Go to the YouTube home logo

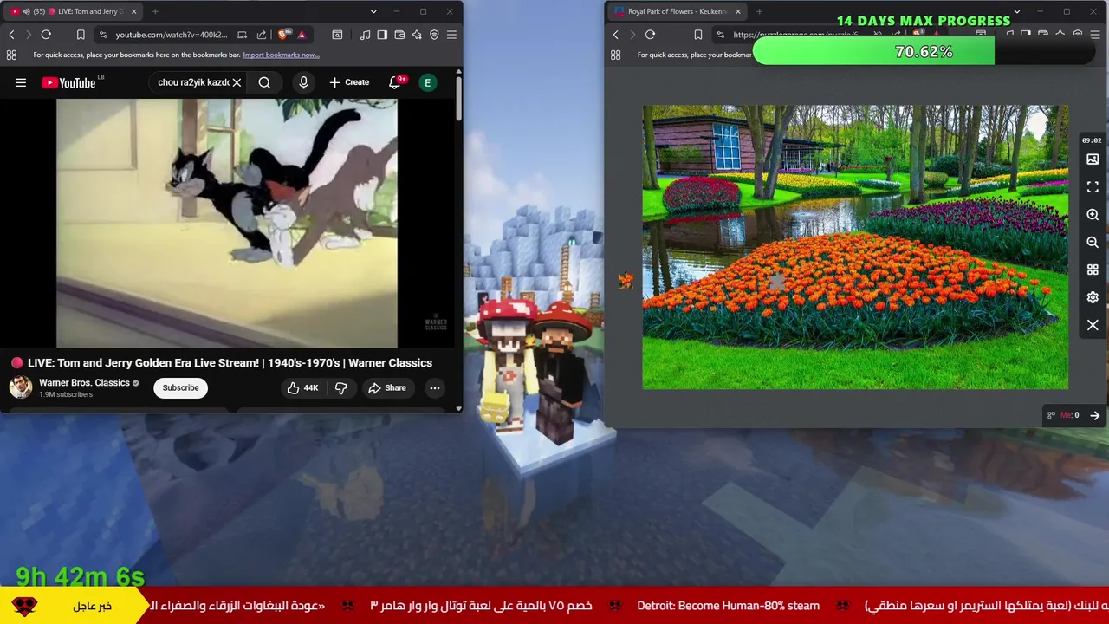click(x=68, y=82)
